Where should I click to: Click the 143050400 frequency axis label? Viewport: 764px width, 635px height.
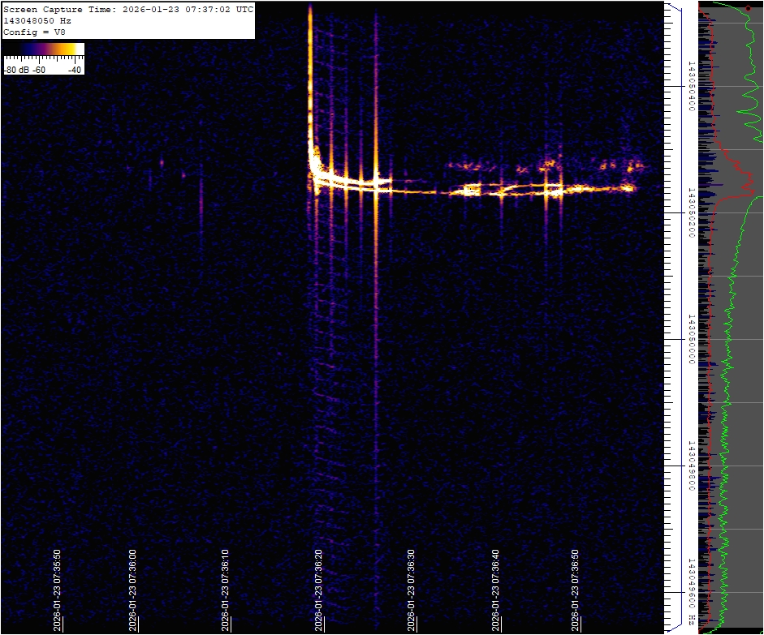point(691,85)
